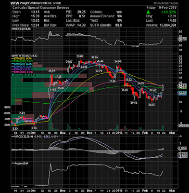Click the Friday 19-Feb-2016 date

(x=161, y=8)
